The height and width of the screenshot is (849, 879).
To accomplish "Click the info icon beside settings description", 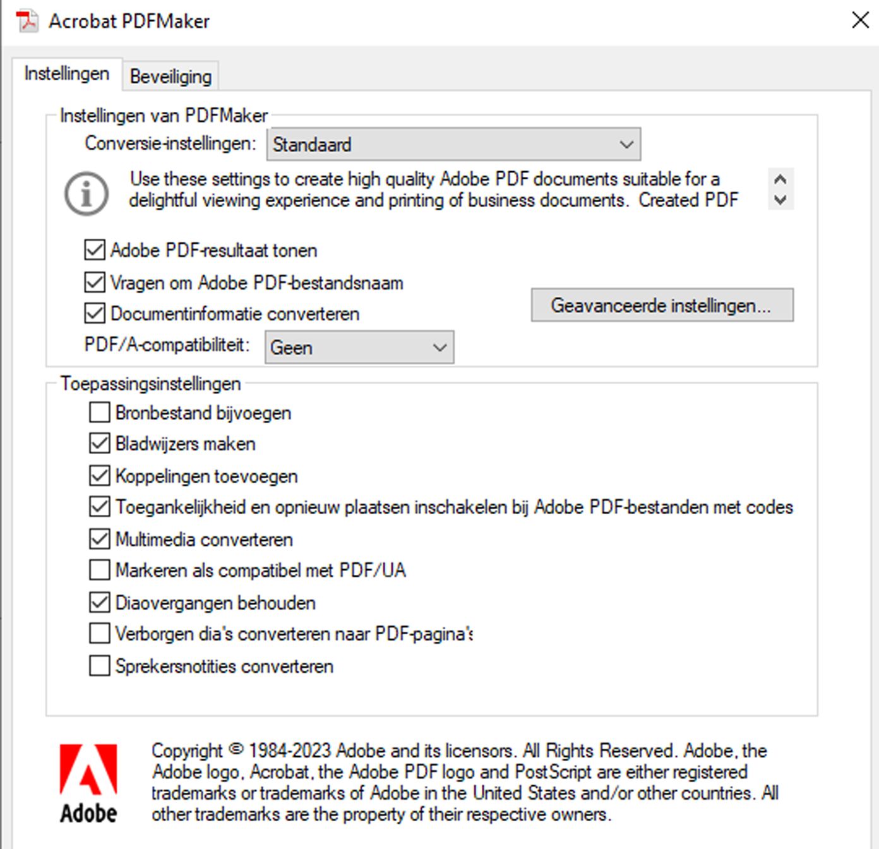I will tap(87, 193).
